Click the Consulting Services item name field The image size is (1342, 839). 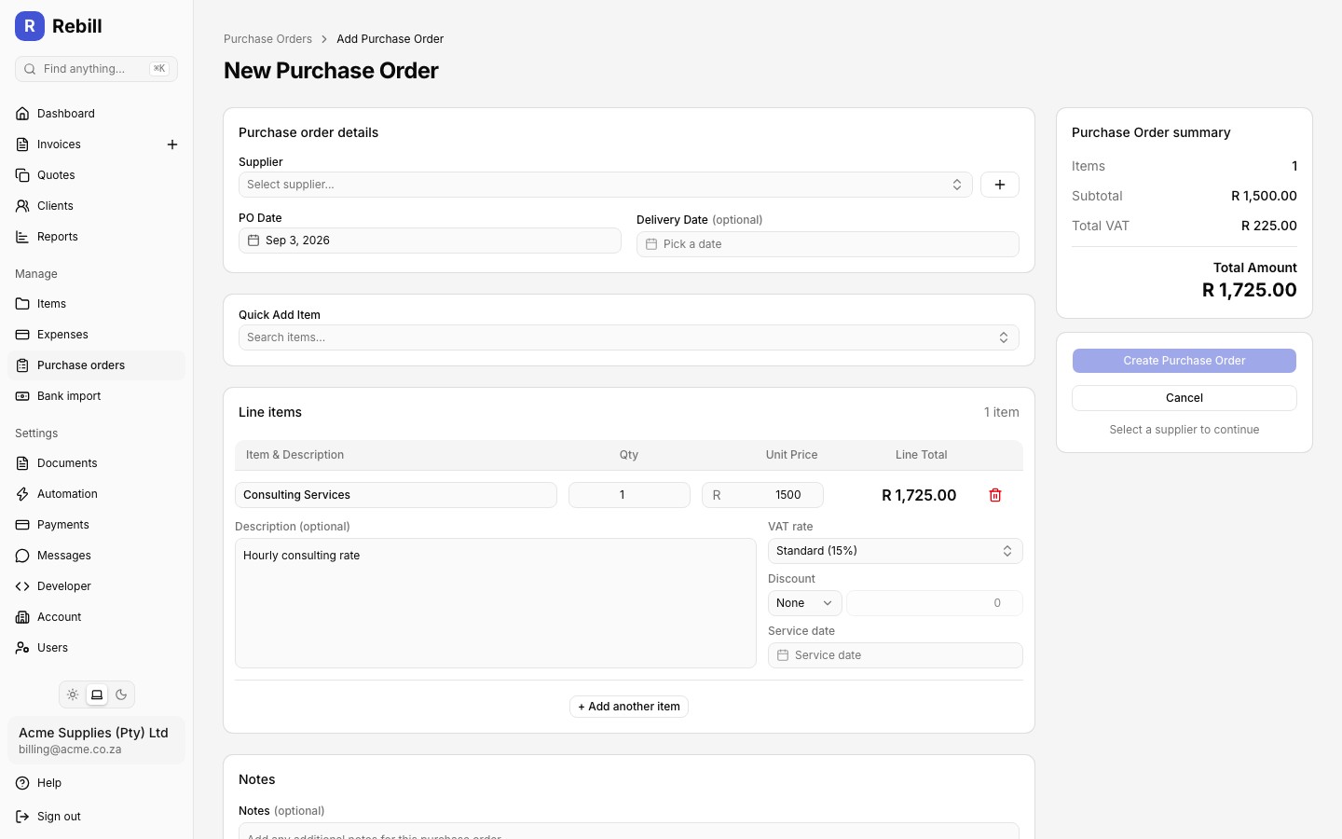pos(396,495)
